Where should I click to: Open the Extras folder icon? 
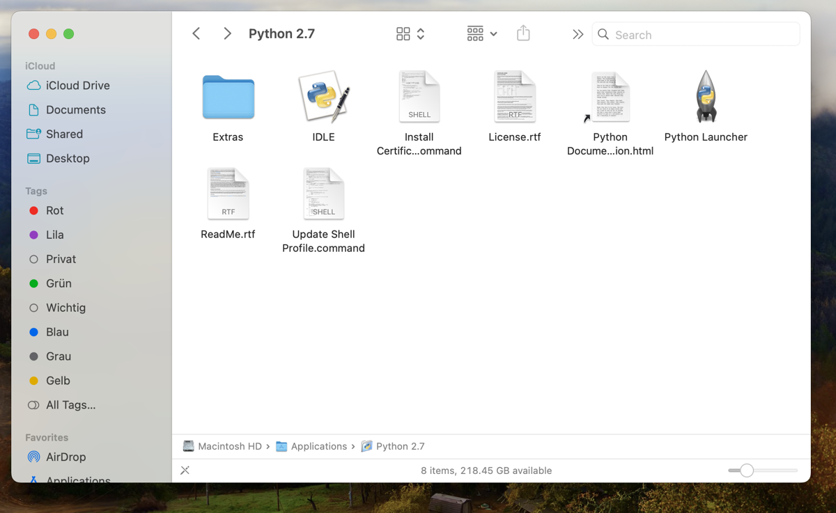tap(228, 97)
